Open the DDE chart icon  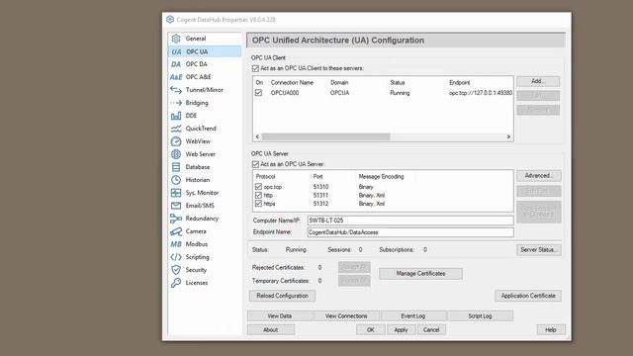(x=176, y=116)
